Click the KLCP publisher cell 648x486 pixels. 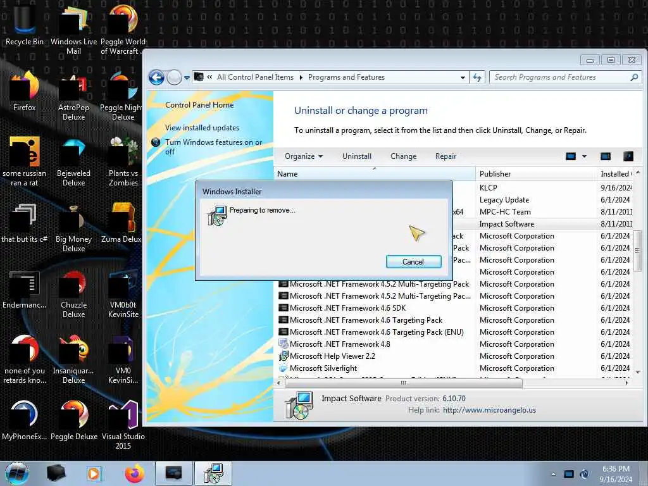(488, 187)
